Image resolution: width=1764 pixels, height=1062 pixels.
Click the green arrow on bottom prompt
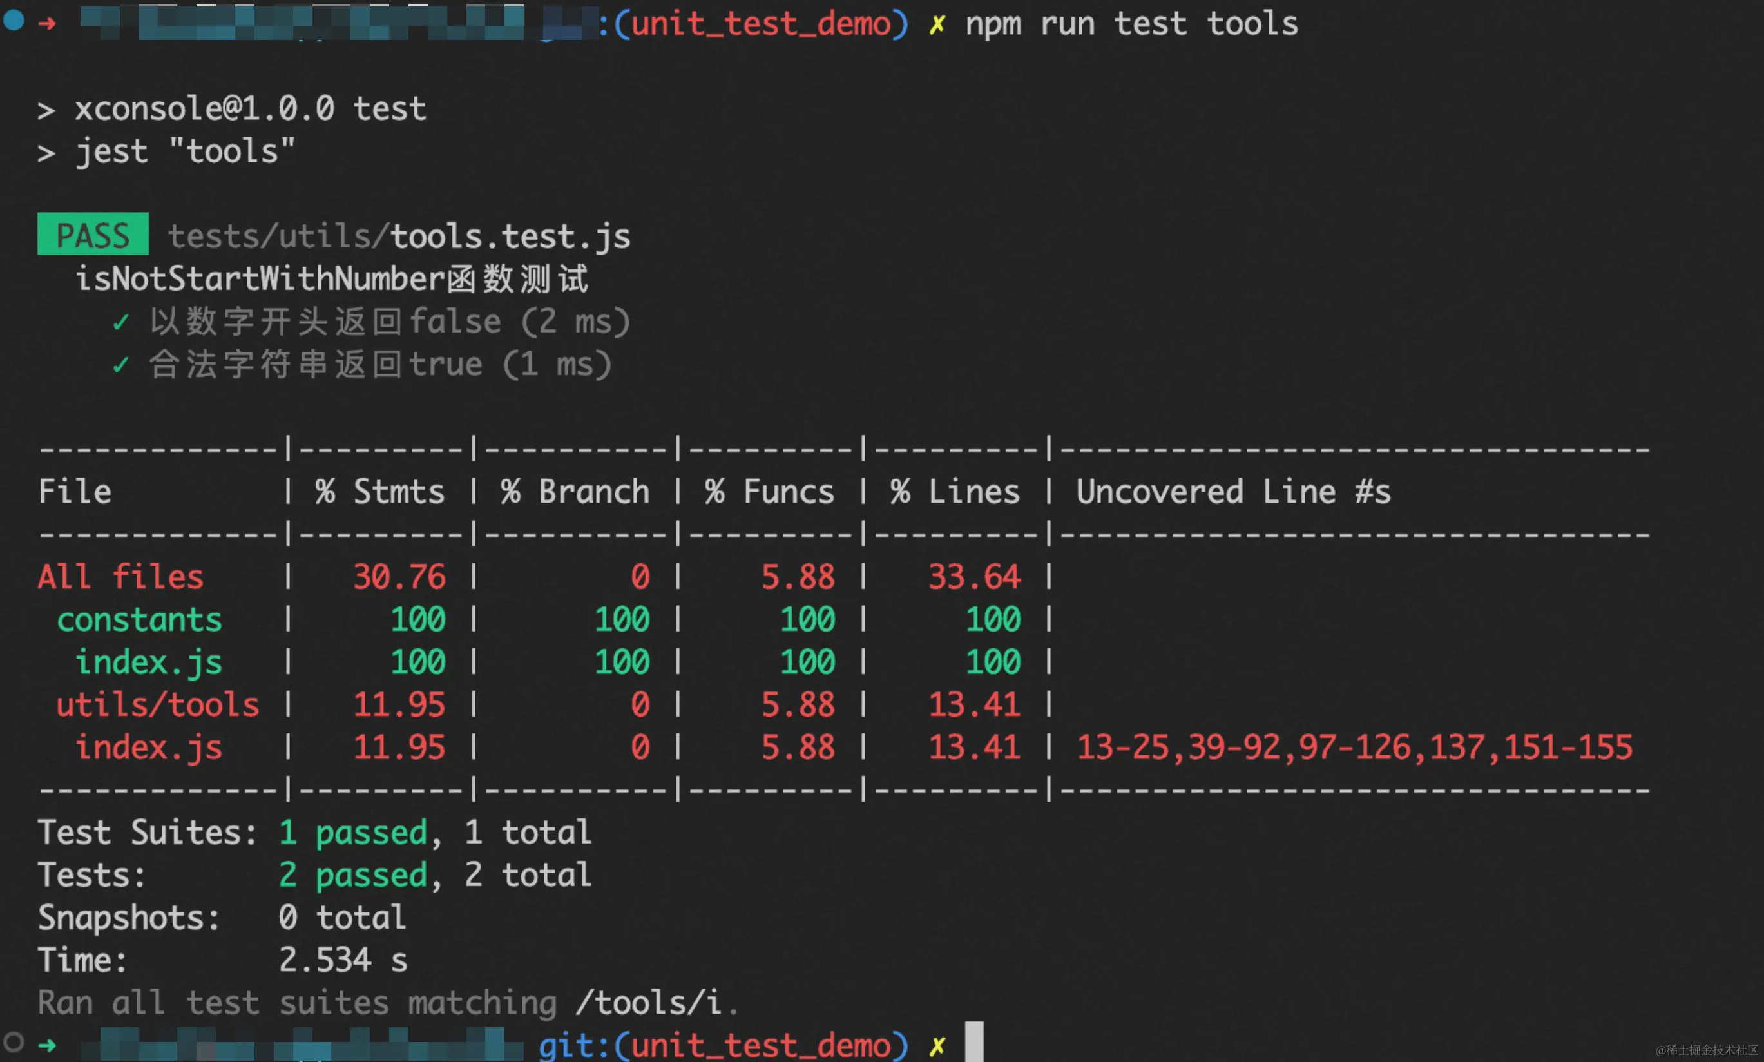[x=47, y=1045]
